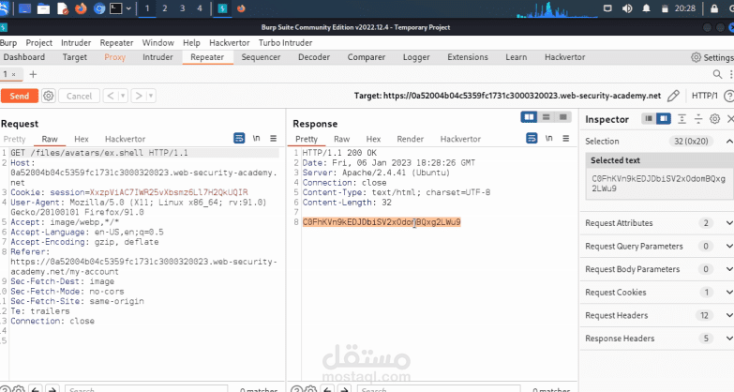The height and width of the screenshot is (392, 734).
Task: Switch to the Decoder tool tab
Action: (314, 57)
